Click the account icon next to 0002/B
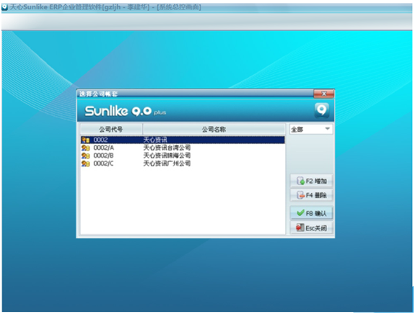The width and height of the screenshot is (415, 314). click(85, 156)
